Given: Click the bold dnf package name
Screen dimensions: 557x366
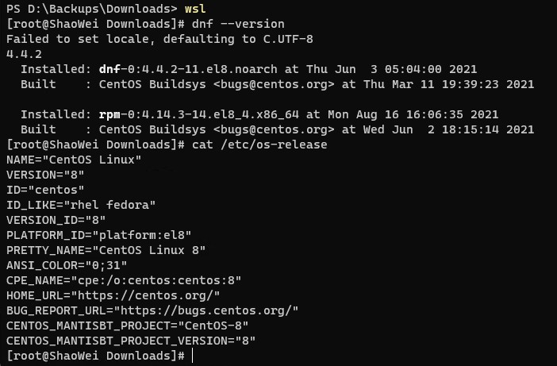Looking at the screenshot, I should (109, 69).
